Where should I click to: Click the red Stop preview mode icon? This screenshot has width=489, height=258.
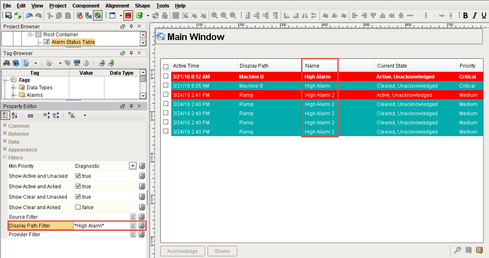128,15
